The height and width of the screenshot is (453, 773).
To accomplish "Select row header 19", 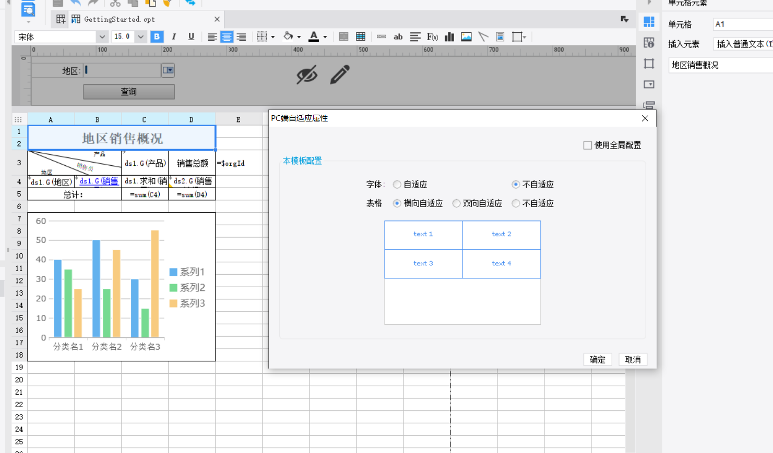I will pos(19,368).
